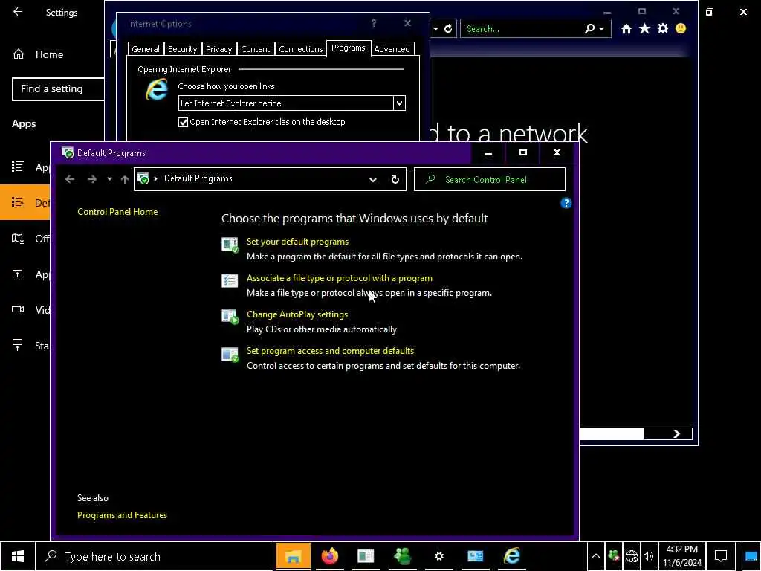The image size is (761, 571).
Task: Refresh the Default Programs window
Action: [395, 179]
